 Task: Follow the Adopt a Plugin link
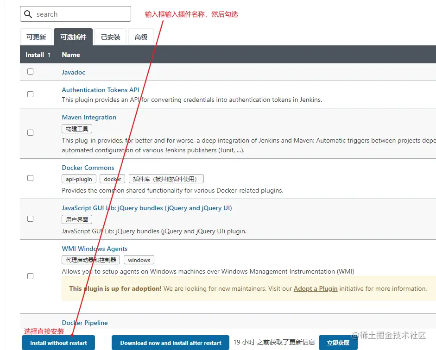coord(316,288)
